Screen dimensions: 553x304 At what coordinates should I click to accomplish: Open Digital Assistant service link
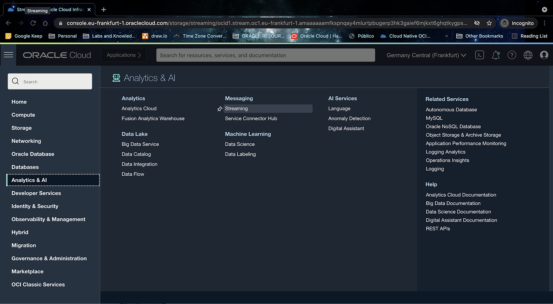[x=346, y=128]
